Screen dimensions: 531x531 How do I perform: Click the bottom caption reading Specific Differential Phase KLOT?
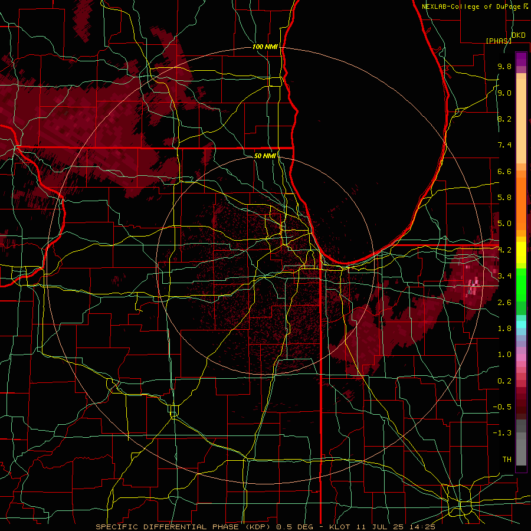(265, 527)
